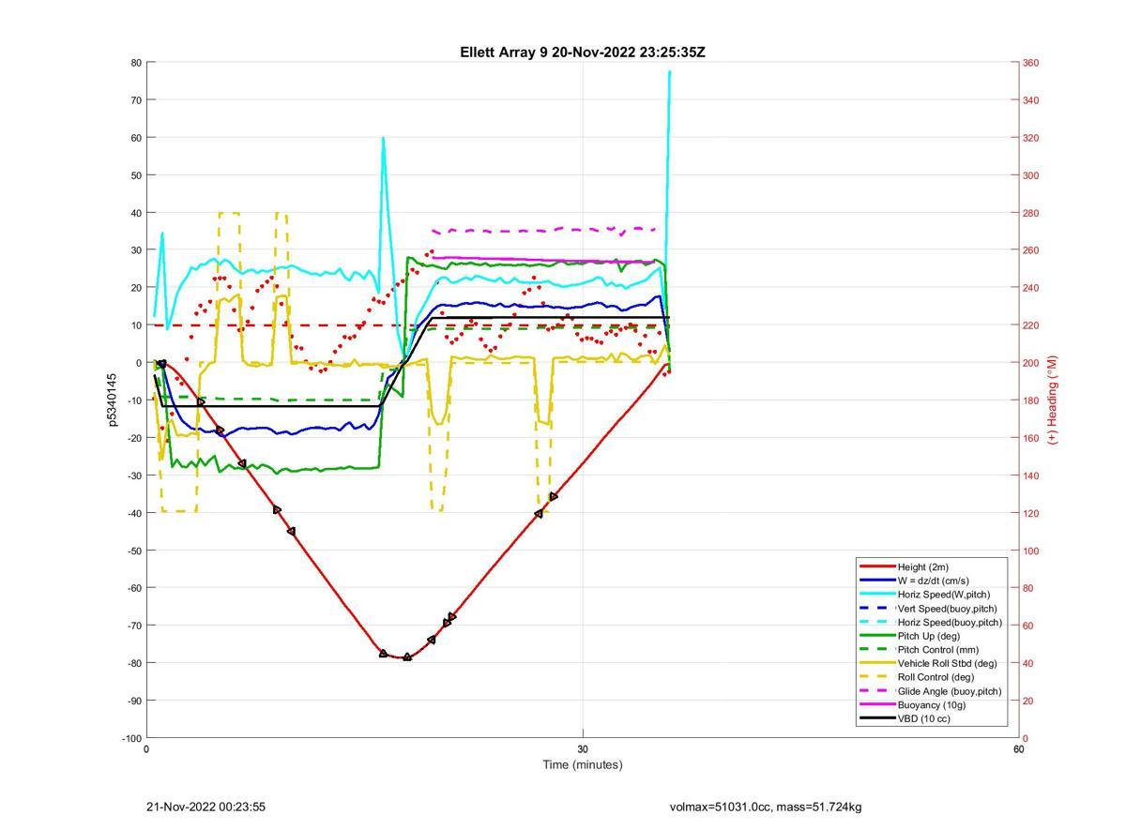The height and width of the screenshot is (830, 1126).
Task: Click the red heading-axis tick label "120"
Action: [x=1030, y=513]
